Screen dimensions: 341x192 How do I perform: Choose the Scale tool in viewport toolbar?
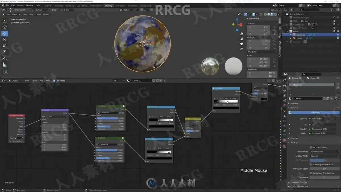click(x=5, y=46)
